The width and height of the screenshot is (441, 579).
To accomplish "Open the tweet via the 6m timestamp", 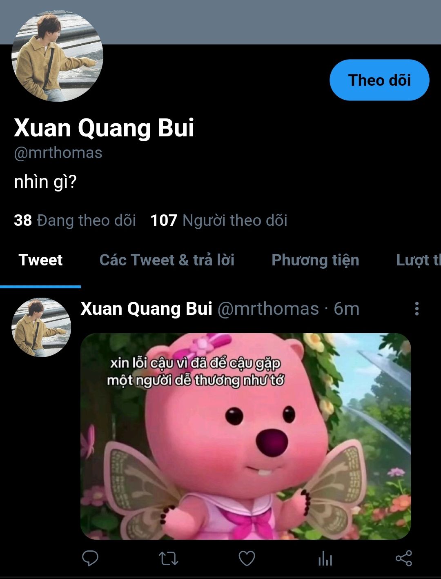I will click(x=346, y=309).
